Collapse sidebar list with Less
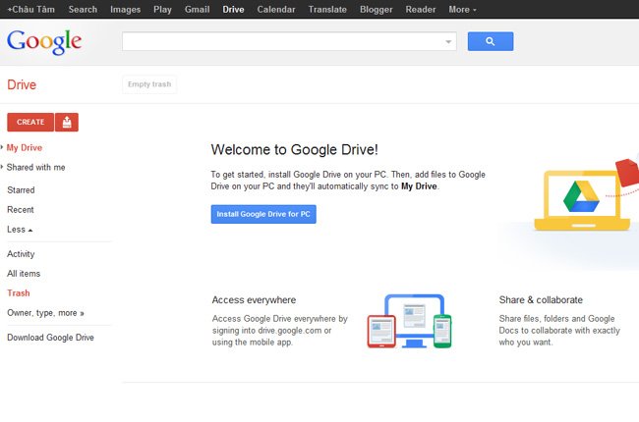 coord(20,230)
